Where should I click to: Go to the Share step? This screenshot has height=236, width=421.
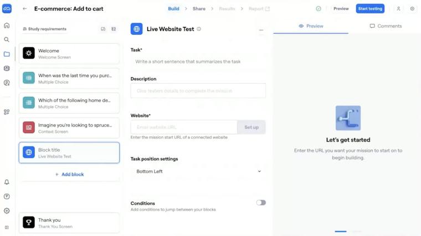[199, 9]
